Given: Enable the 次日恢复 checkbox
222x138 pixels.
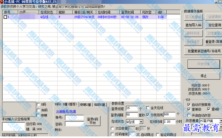Looking at the screenshot, I should click(112, 128).
